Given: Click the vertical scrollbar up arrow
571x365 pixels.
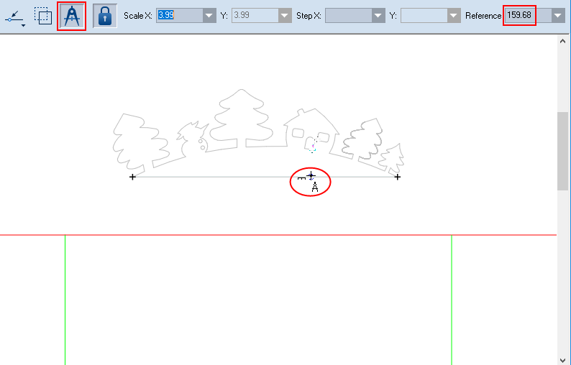Looking at the screenshot, I should tap(564, 41).
